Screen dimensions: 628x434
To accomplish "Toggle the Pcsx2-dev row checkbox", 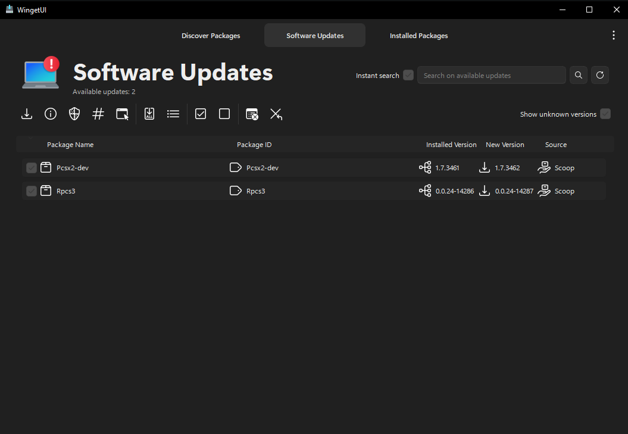I will pos(31,168).
